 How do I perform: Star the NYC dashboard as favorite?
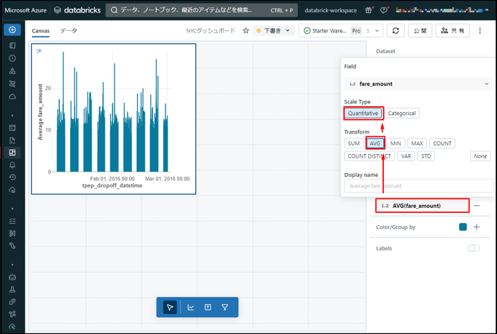(246, 31)
